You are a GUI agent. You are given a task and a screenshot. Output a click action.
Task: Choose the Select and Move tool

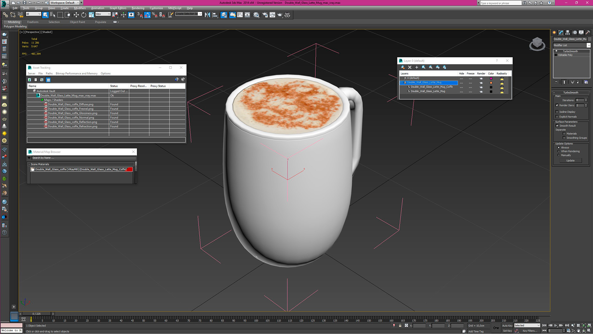(76, 15)
